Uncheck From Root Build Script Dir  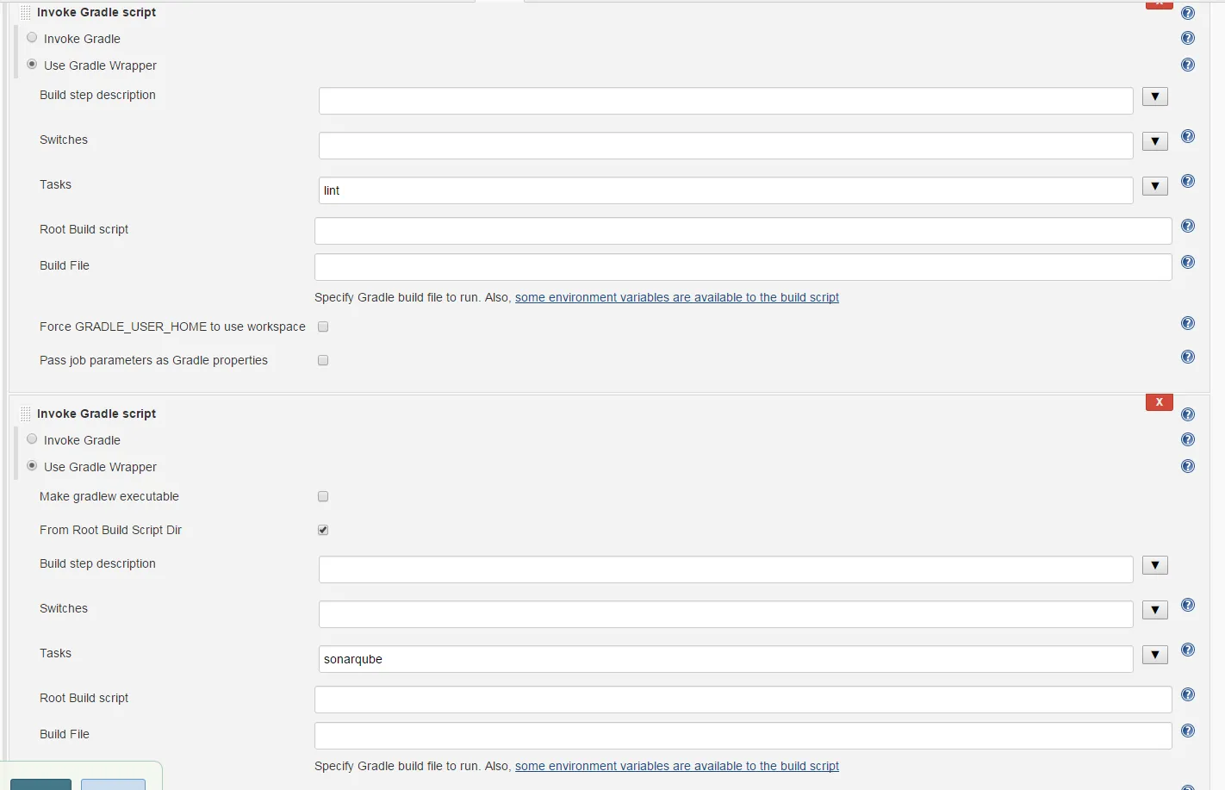click(x=323, y=530)
